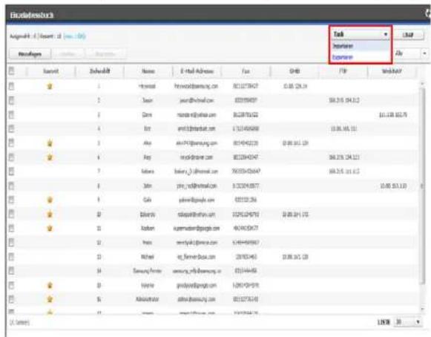
Task: Open the rows-per-page dropdown at bottom
Action: click(408, 322)
